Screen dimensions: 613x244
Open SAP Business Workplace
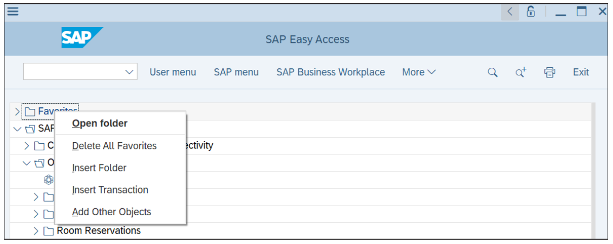331,72
